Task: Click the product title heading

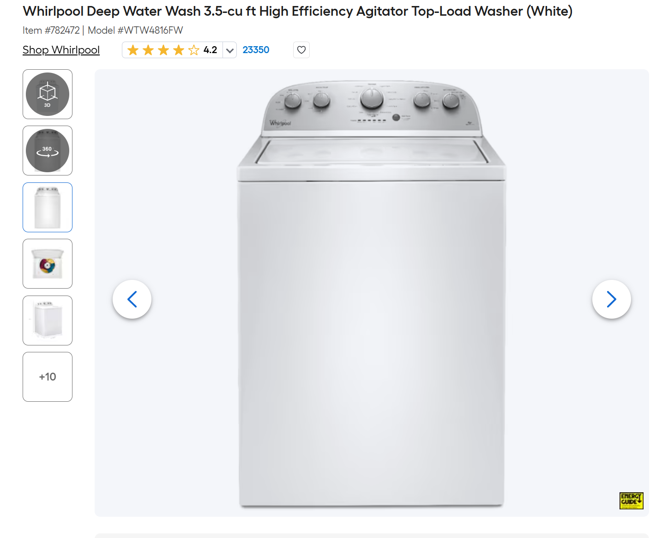Action: [298, 11]
